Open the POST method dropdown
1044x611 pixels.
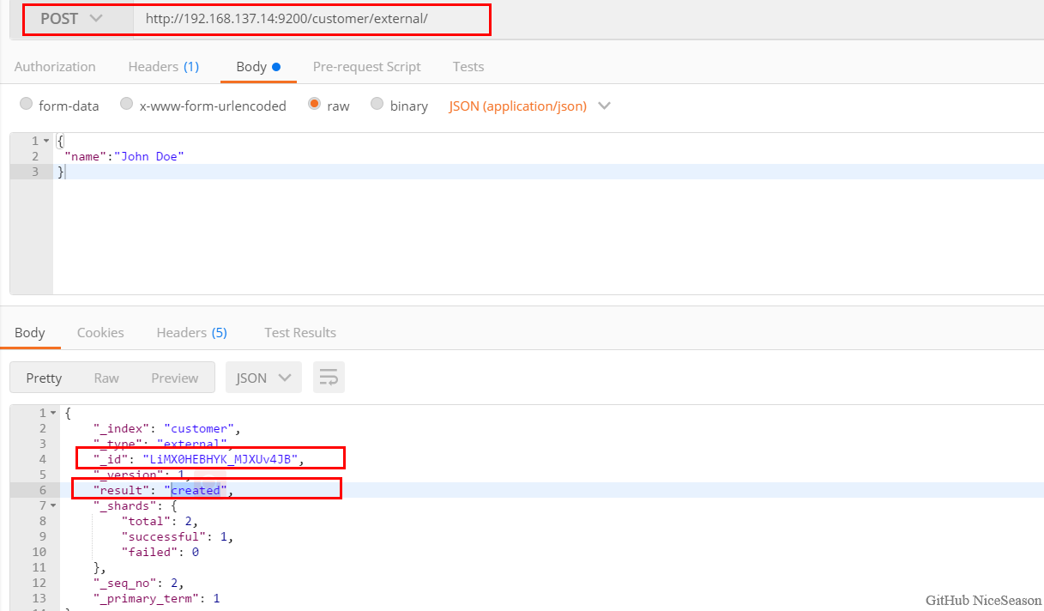coord(72,18)
